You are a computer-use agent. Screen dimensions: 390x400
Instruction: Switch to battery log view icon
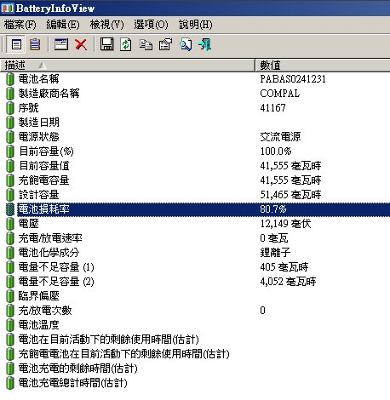tap(35, 44)
